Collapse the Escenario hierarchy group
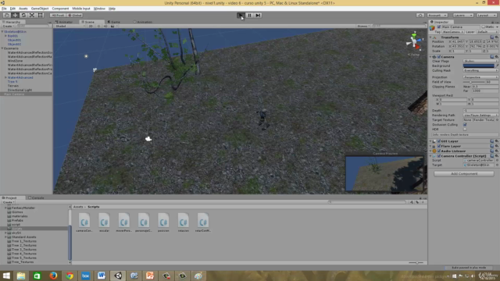Viewport: 500px width, 281px height. click(2, 48)
